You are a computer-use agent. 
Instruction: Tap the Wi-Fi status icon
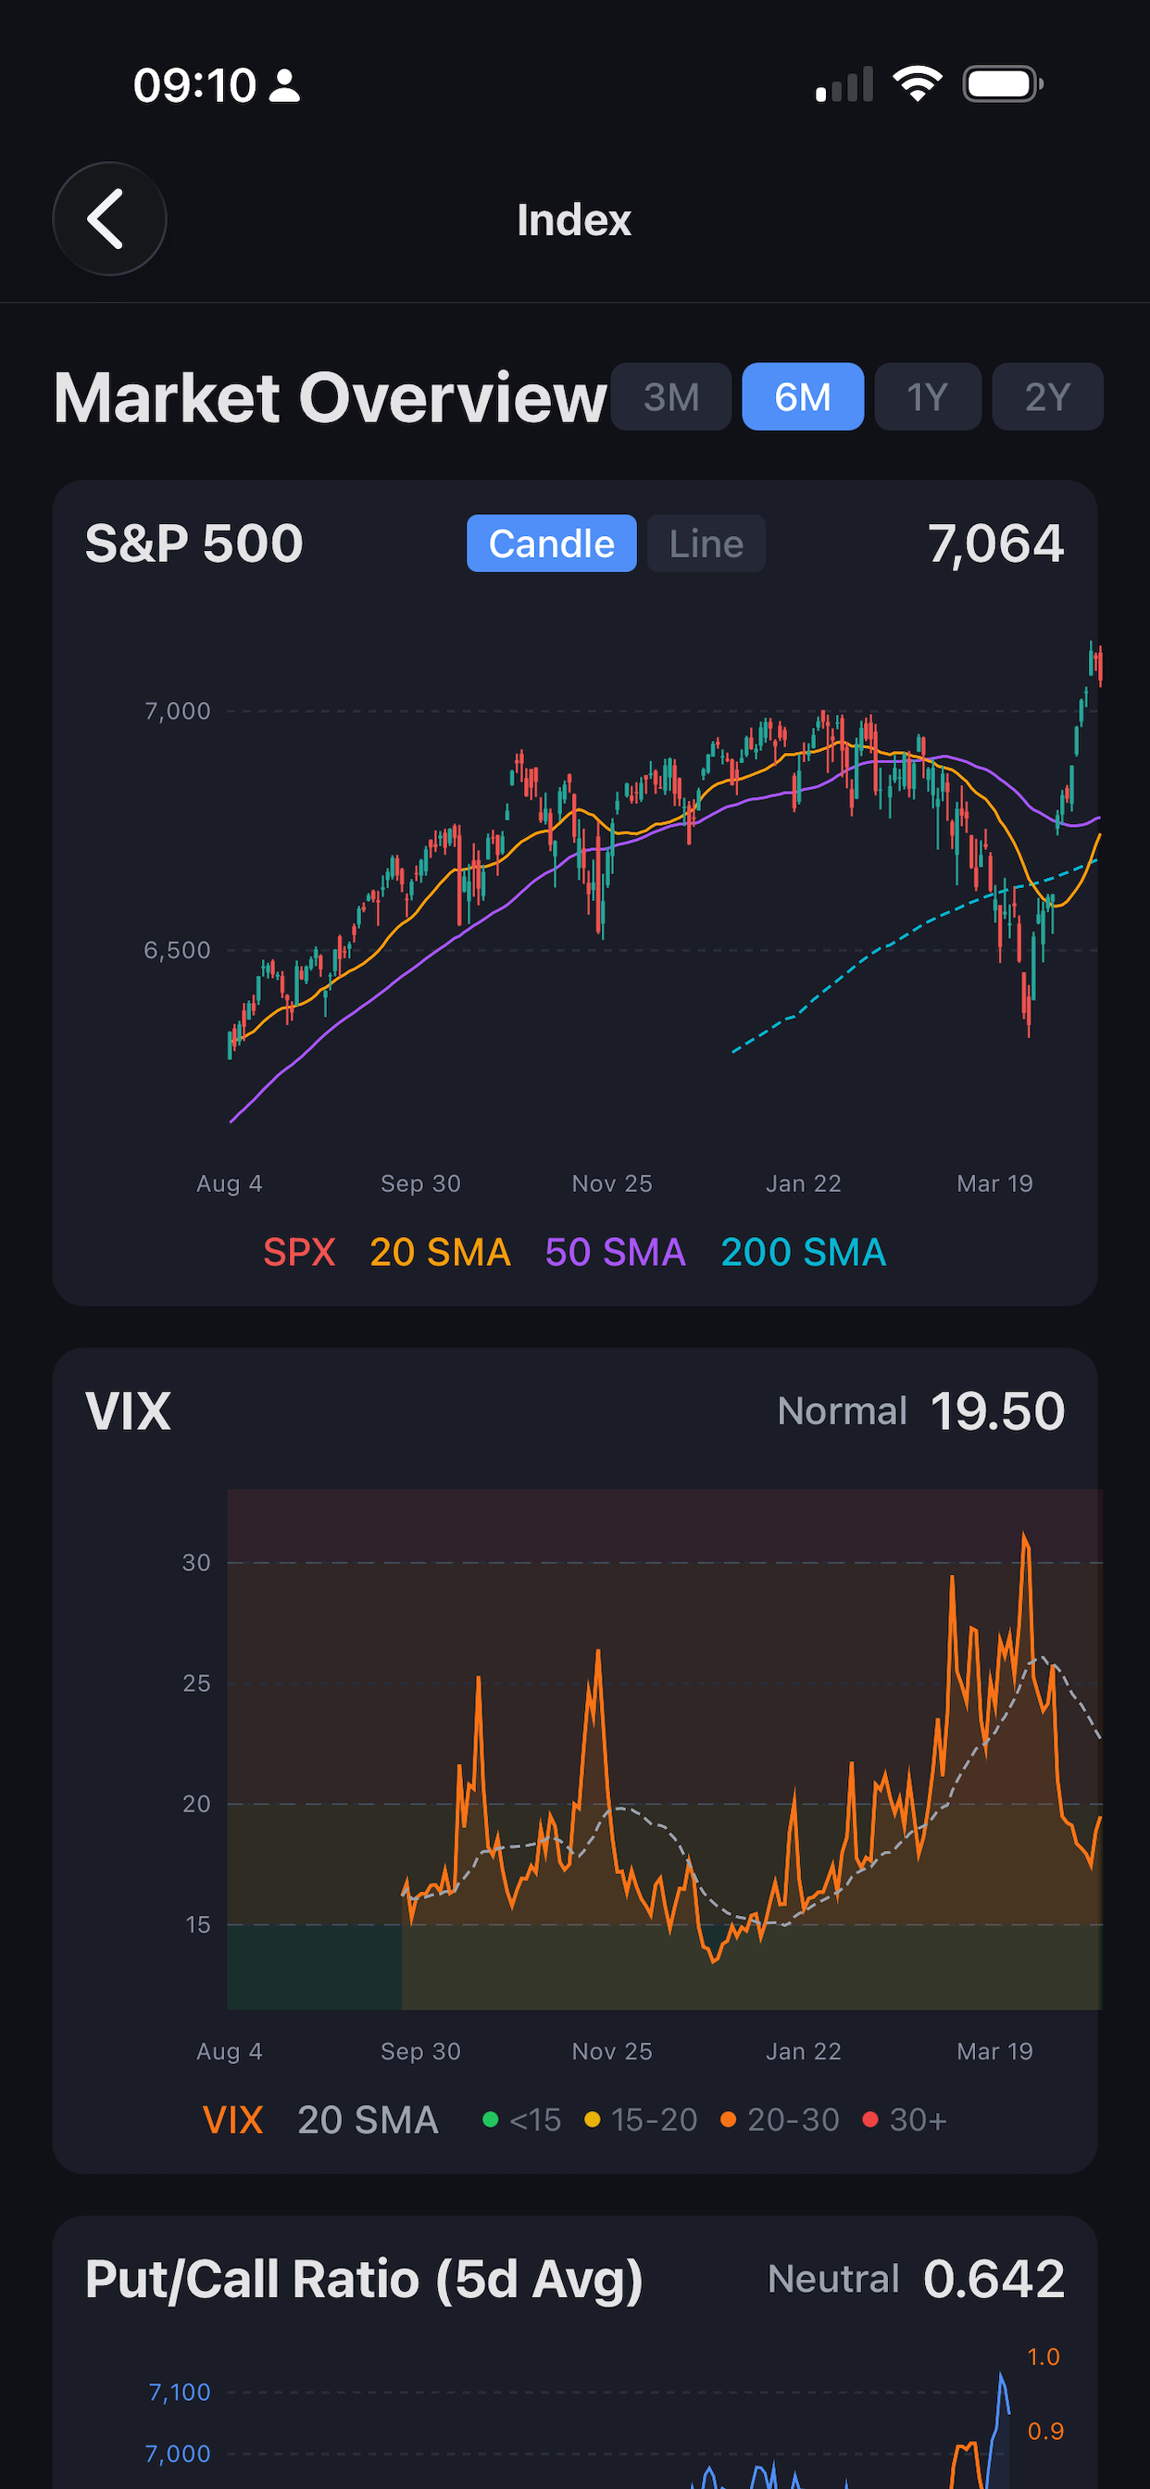[919, 84]
